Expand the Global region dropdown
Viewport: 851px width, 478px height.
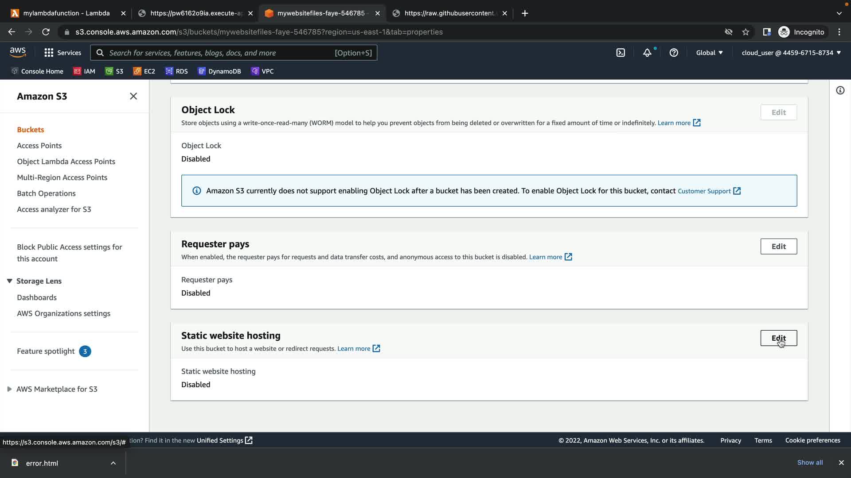(709, 53)
